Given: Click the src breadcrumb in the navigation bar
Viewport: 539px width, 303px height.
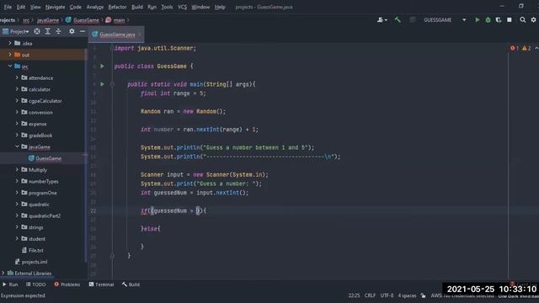Looking at the screenshot, I should tap(26, 20).
